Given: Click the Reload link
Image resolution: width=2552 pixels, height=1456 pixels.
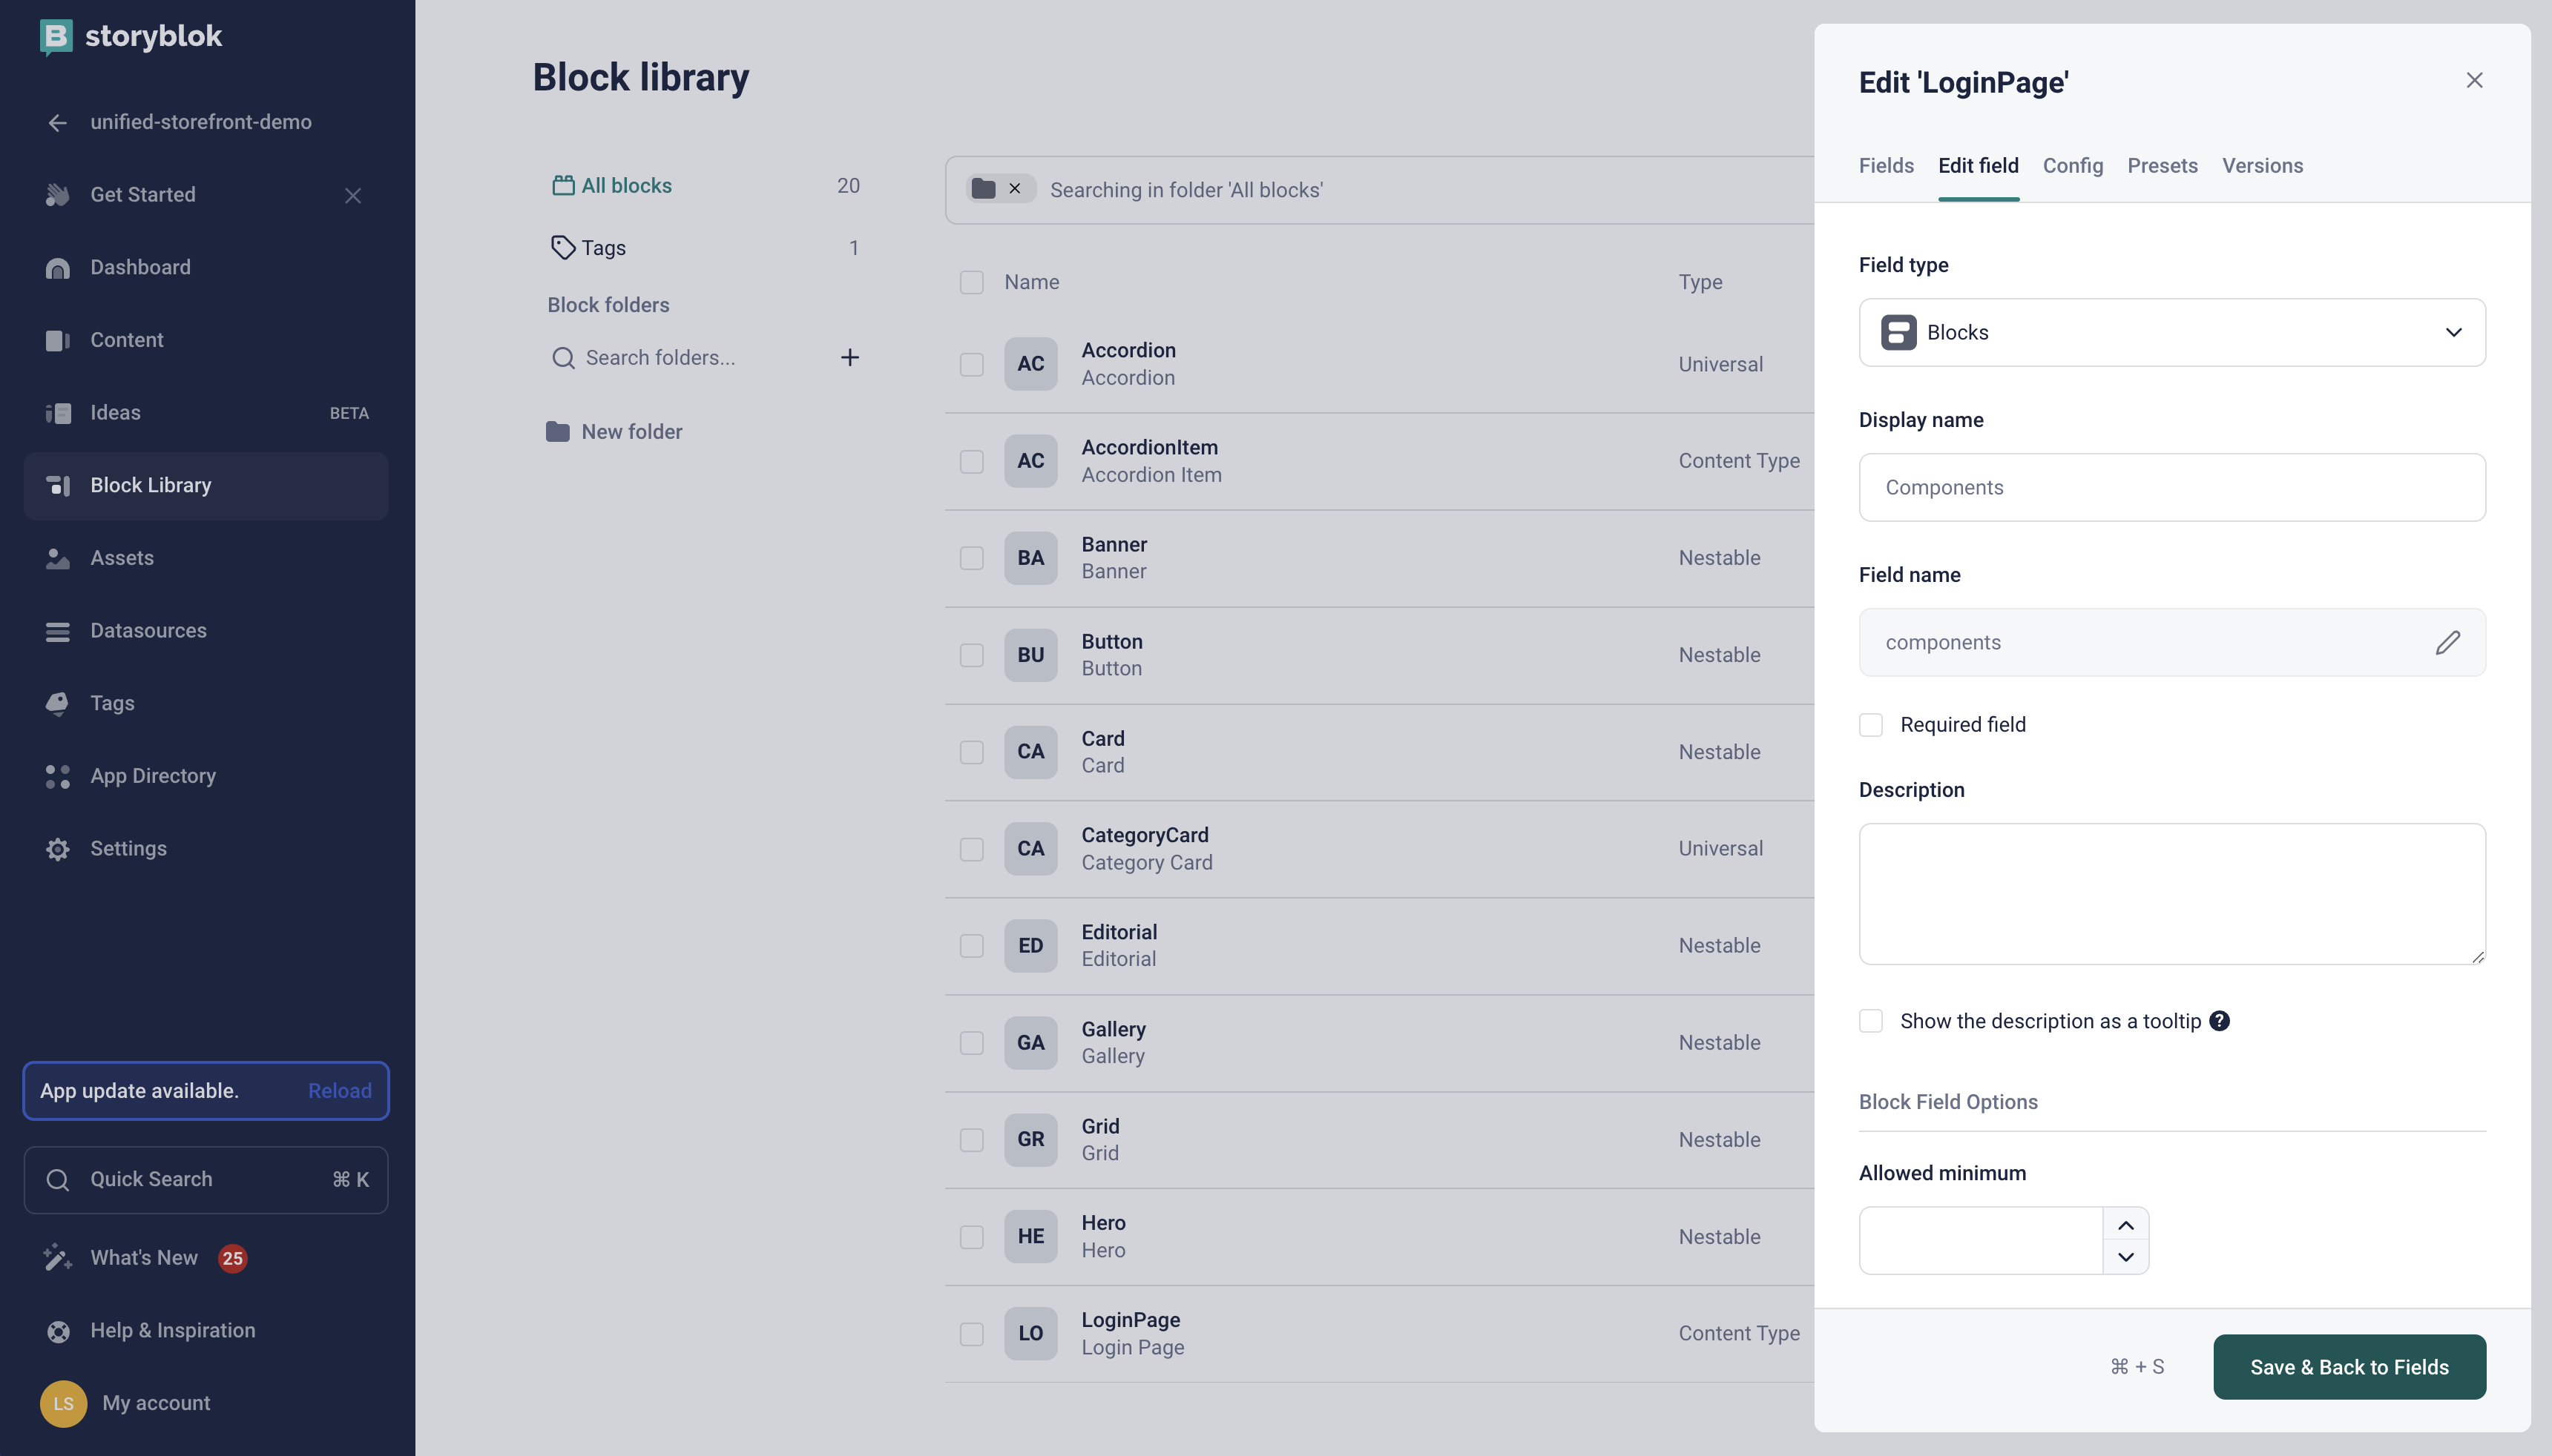Looking at the screenshot, I should click(x=339, y=1091).
